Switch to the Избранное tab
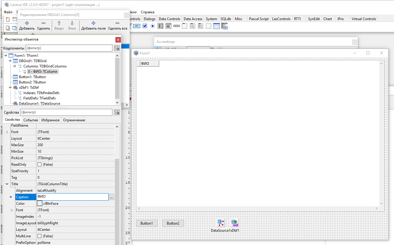Viewport: 394px width, 245px height. pyautogui.click(x=50, y=120)
